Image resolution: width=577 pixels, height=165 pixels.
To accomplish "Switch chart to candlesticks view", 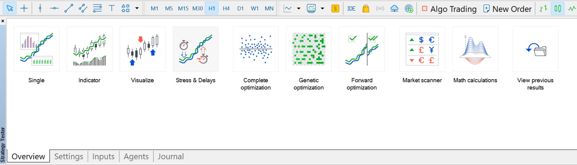I will pos(558,9).
